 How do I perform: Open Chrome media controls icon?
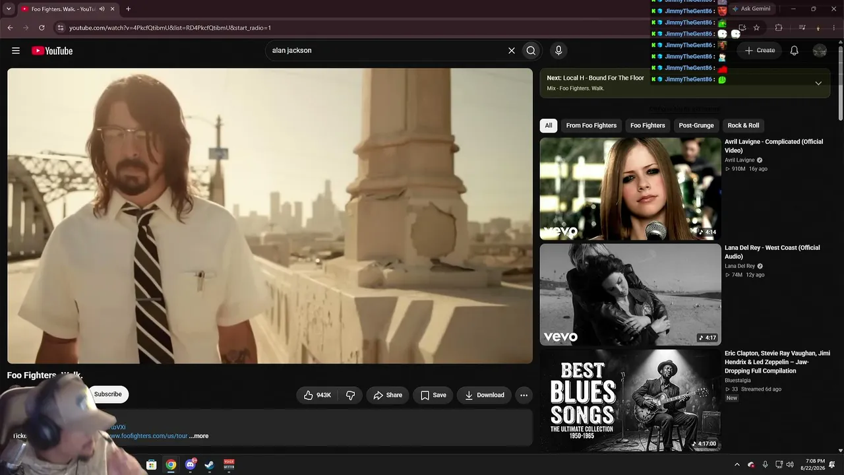(x=802, y=28)
